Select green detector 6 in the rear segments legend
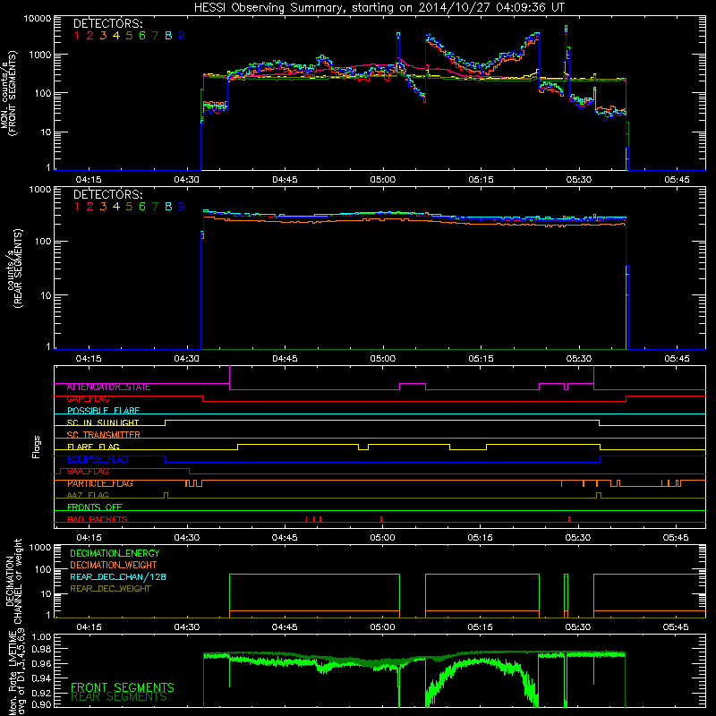Viewport: 716px width, 716px height. [x=142, y=207]
